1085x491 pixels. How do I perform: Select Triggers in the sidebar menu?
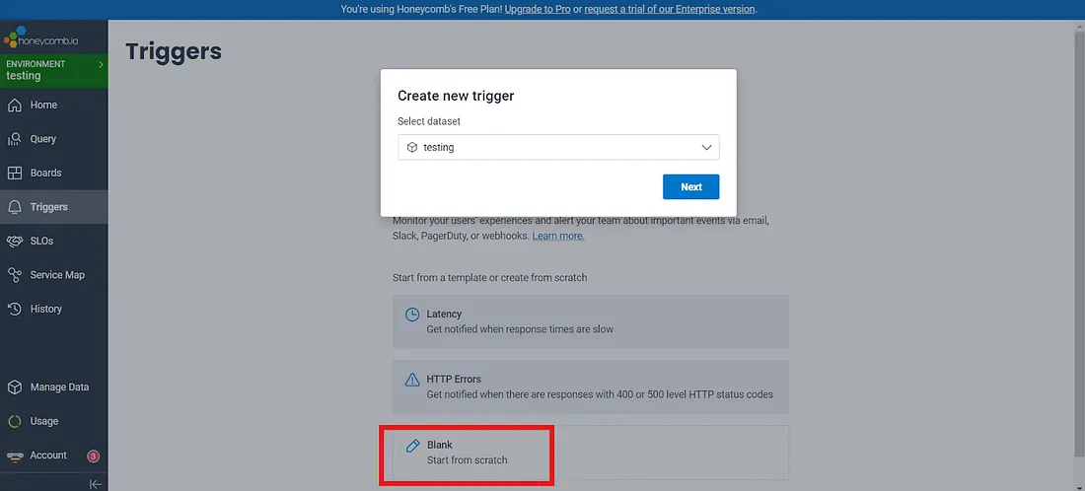coord(48,207)
